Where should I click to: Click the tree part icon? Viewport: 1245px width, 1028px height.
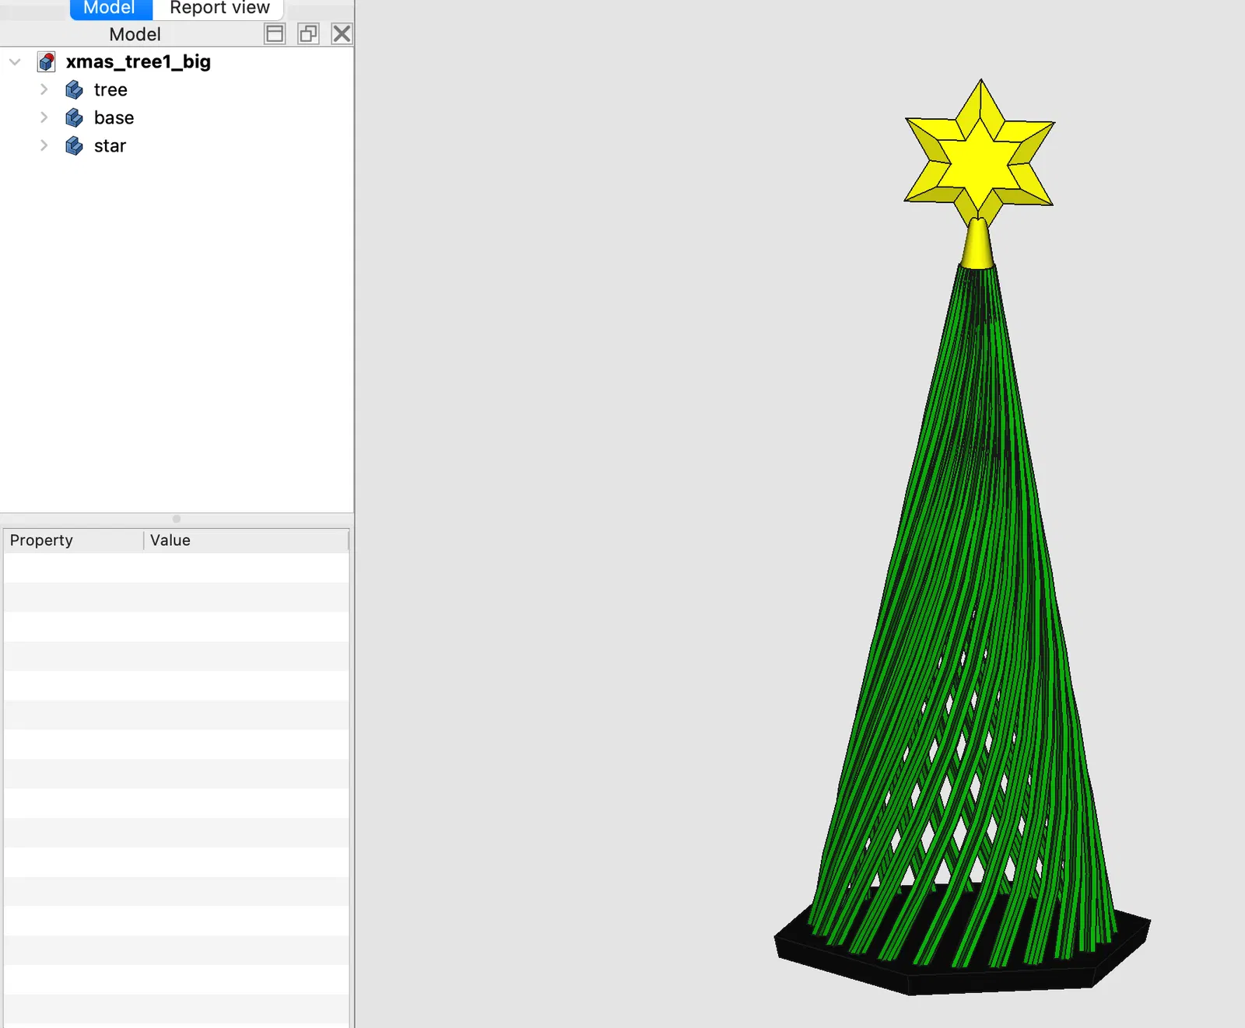click(x=74, y=89)
